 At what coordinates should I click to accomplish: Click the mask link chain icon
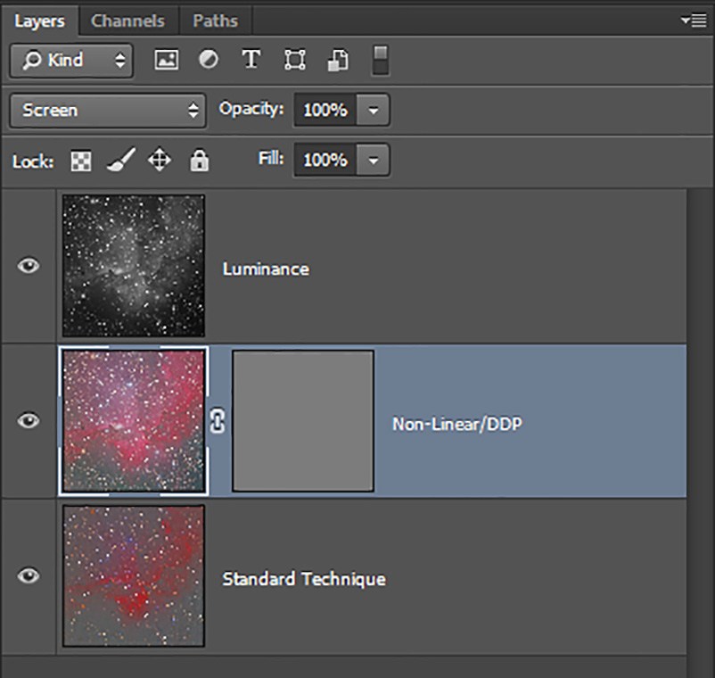[218, 421]
